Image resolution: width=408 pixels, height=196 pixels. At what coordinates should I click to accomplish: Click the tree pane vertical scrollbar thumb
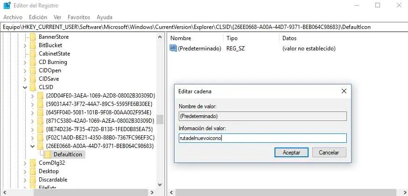pyautogui.click(x=160, y=119)
